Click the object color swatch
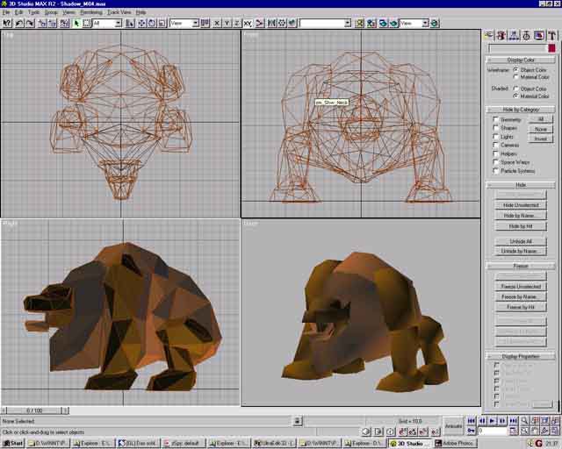Screen dimensions: 562x449 (x=553, y=48)
